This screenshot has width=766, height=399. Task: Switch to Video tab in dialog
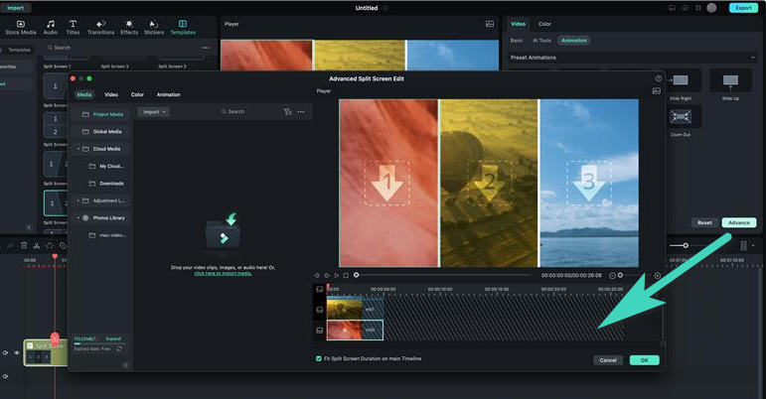(111, 94)
